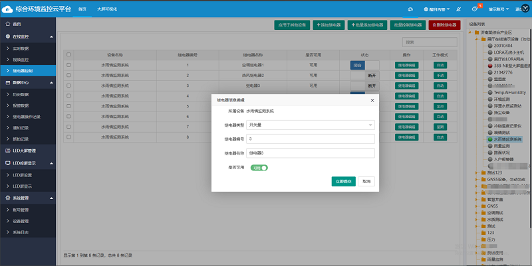Click the 首页 home icon in the sidebar
Image resolution: width=532 pixels, height=266 pixels.
pyautogui.click(x=7, y=23)
